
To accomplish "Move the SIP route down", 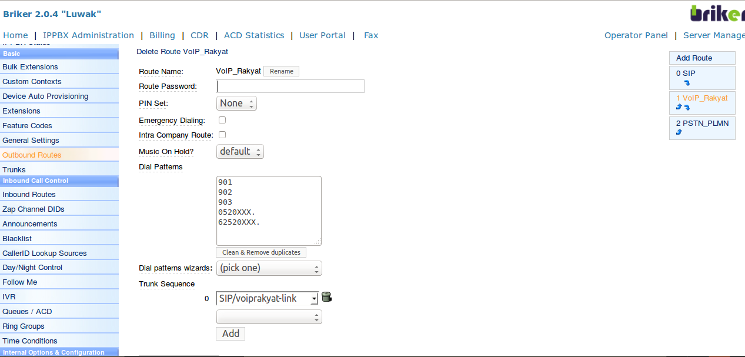I will [x=687, y=84].
